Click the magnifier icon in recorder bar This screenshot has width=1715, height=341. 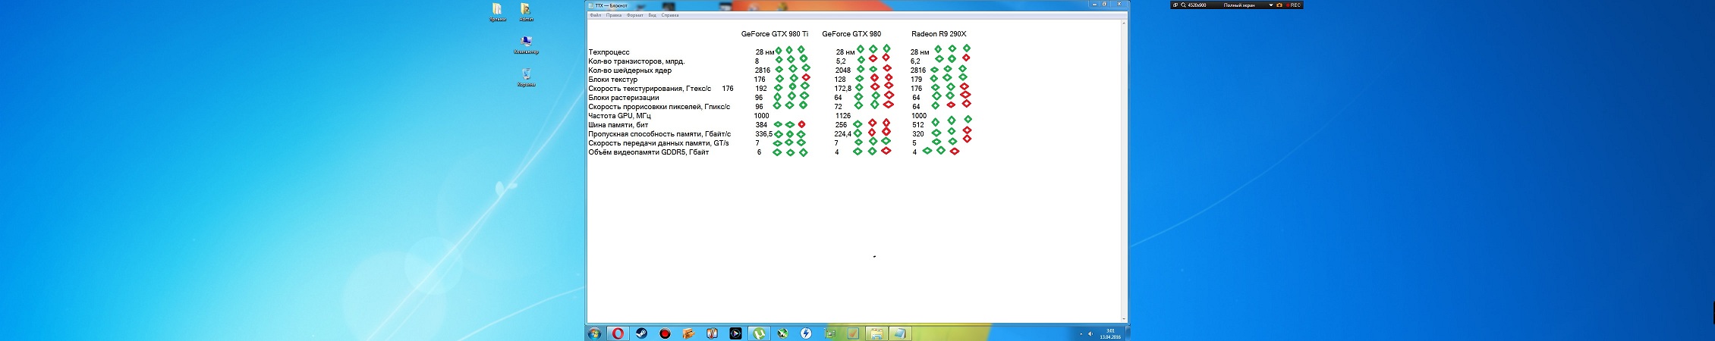pos(1184,5)
